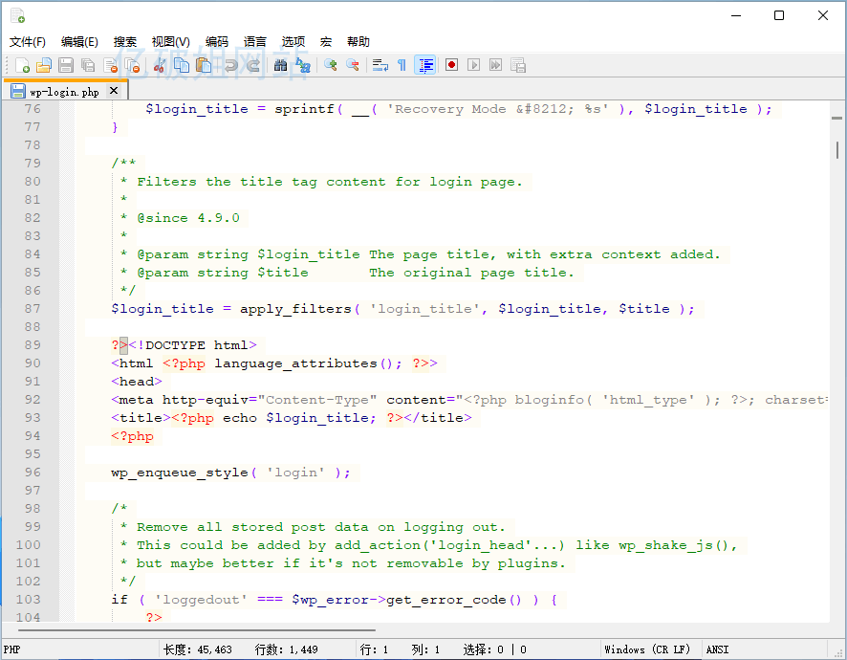Image resolution: width=847 pixels, height=660 pixels.
Task: Click the Find binoculars icon
Action: coord(280,65)
